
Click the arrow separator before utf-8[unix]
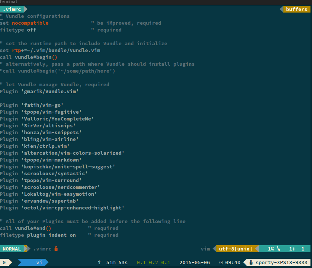point(214,249)
